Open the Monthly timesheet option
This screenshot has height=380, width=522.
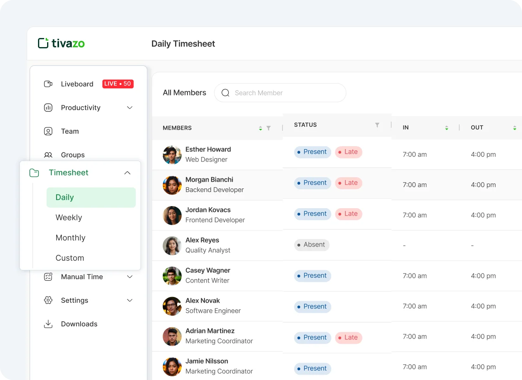coord(71,238)
